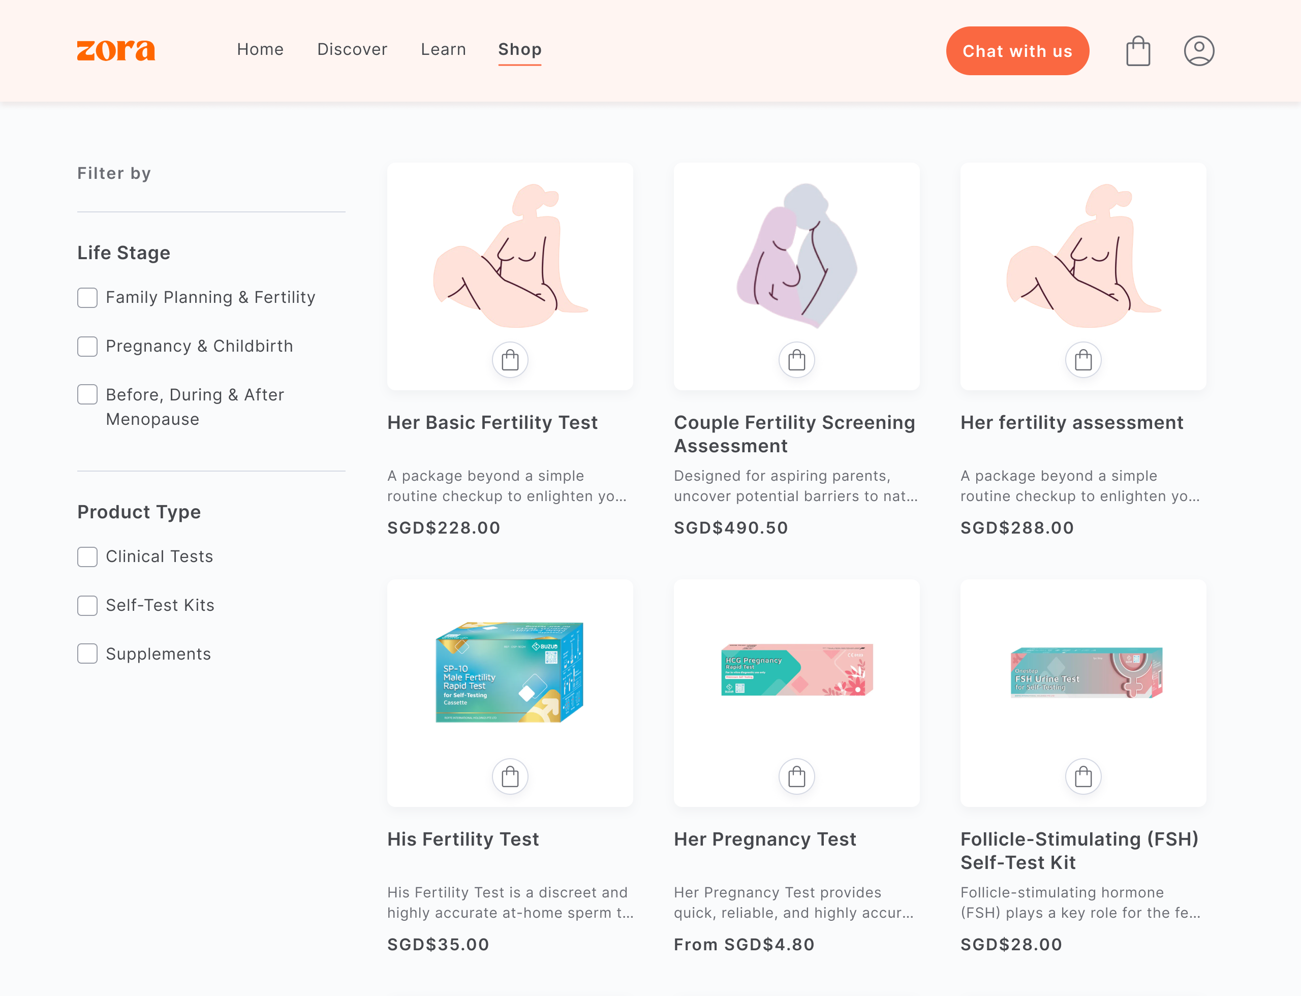Screen dimensions: 1301x996
Task: Toggle Family Planning & Fertility checkbox
Action: point(88,297)
